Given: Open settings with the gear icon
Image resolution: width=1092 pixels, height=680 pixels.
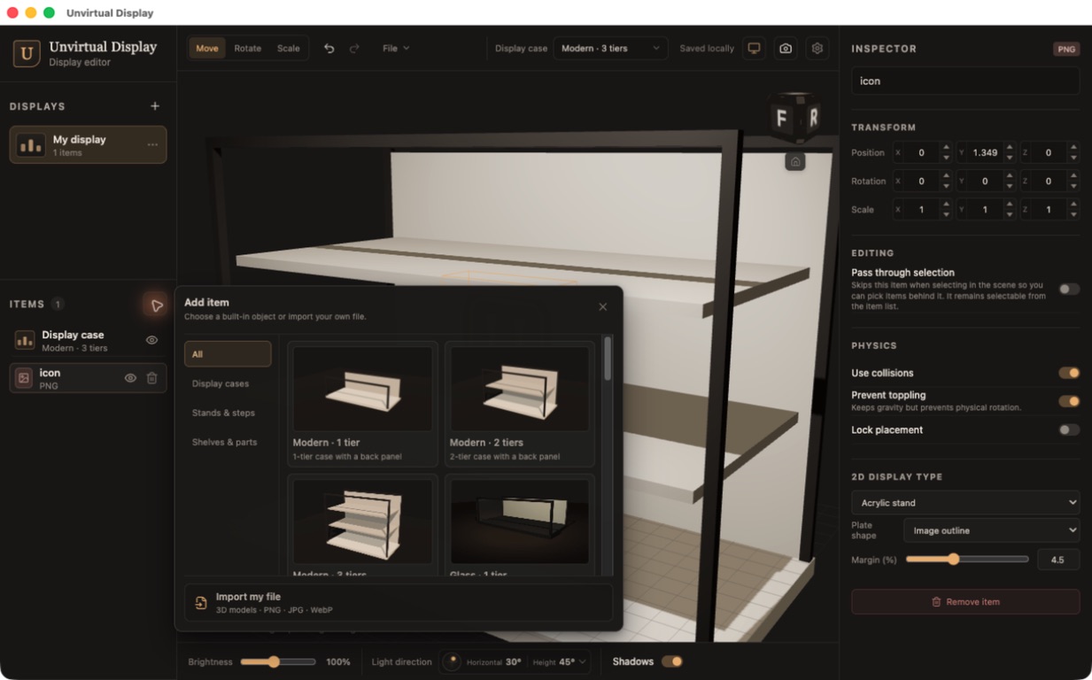Looking at the screenshot, I should pyautogui.click(x=817, y=49).
